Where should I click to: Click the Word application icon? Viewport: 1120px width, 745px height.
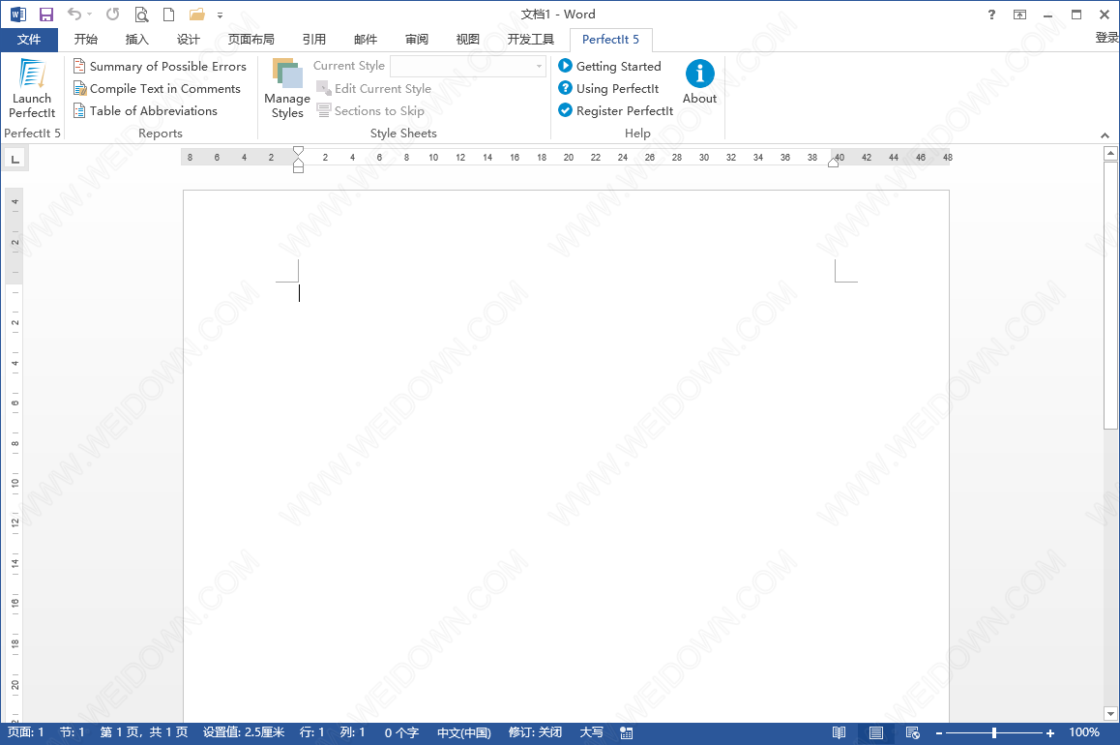17,15
